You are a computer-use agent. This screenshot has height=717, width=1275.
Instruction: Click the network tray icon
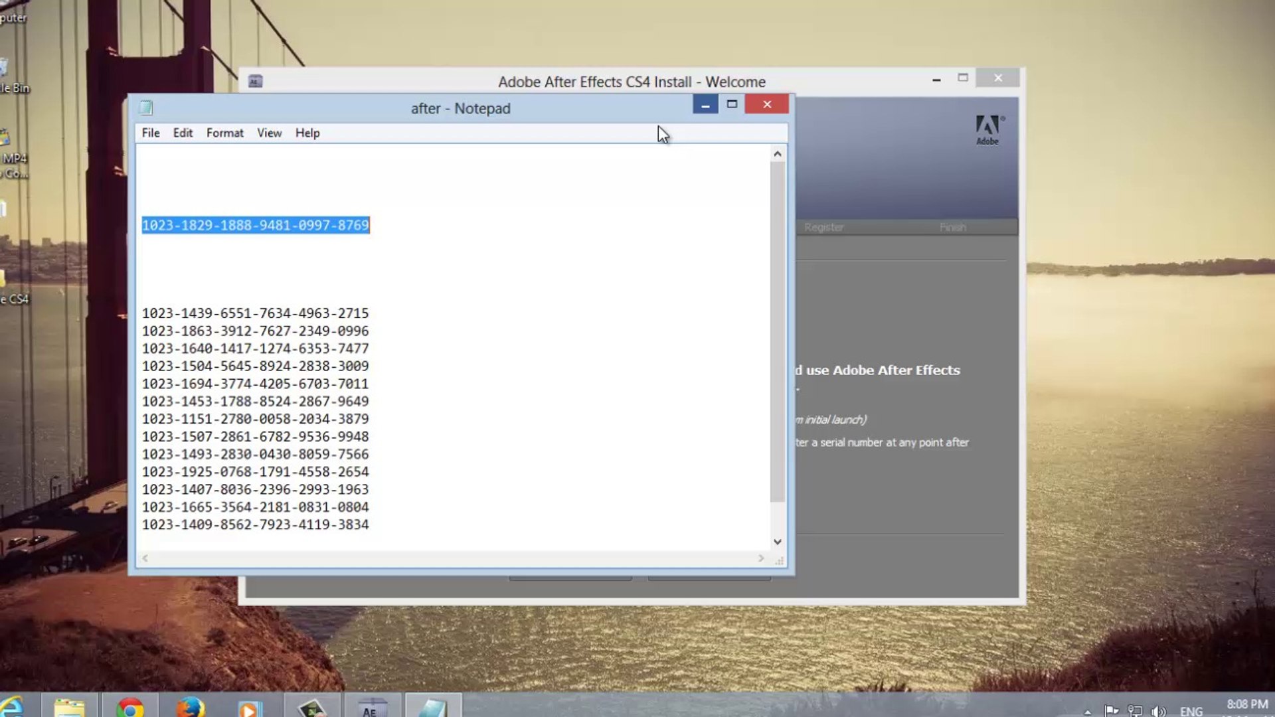point(1135,711)
